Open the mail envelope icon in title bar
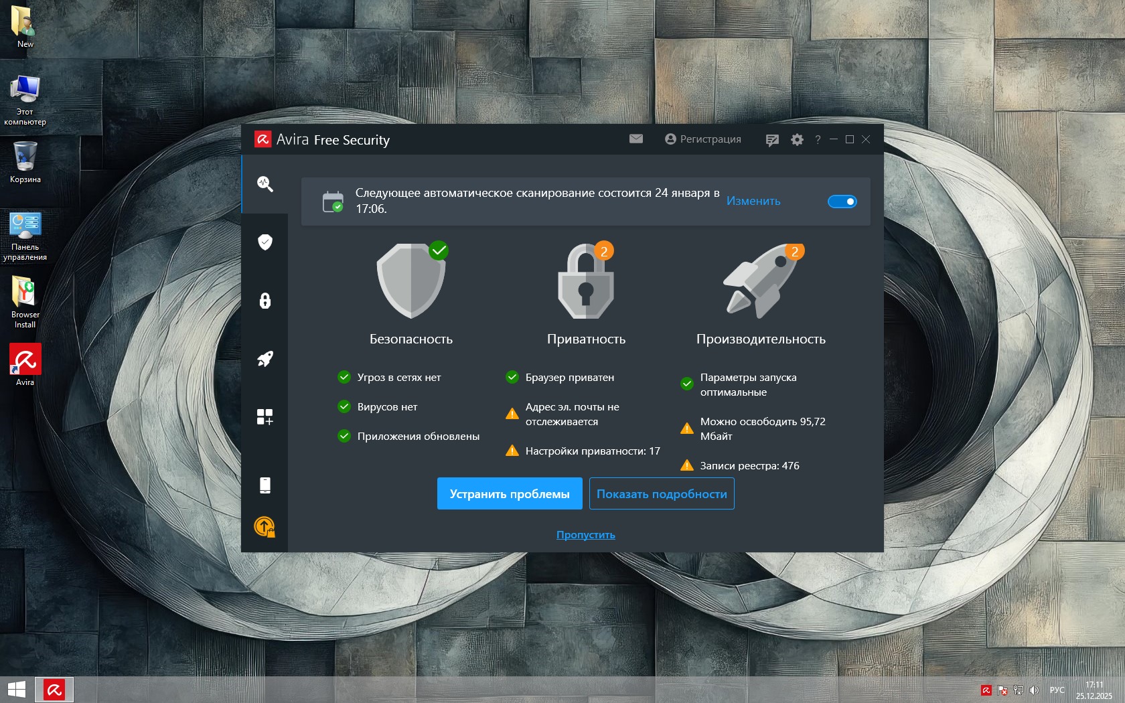1125x703 pixels. (x=636, y=139)
